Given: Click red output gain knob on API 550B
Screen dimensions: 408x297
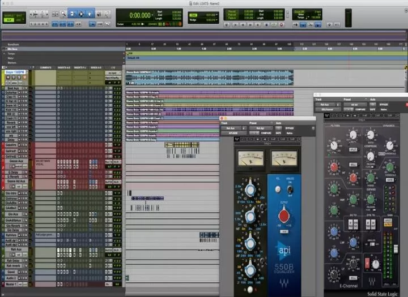Looking at the screenshot, I should (284, 215).
